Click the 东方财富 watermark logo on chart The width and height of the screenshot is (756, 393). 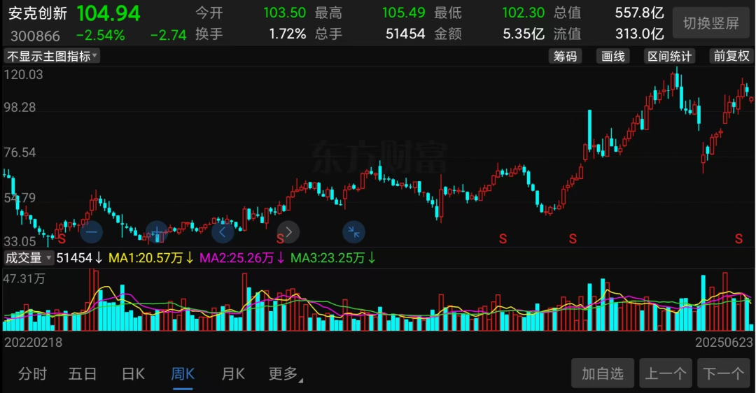[x=378, y=158]
